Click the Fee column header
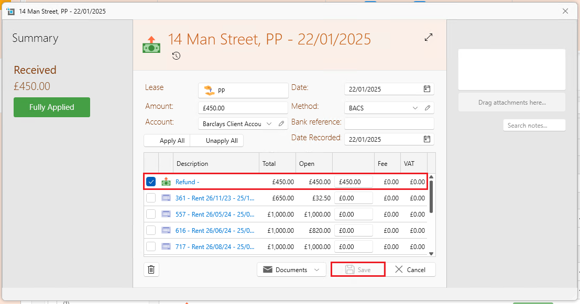Viewport: 580px width, 304px height. coord(387,163)
